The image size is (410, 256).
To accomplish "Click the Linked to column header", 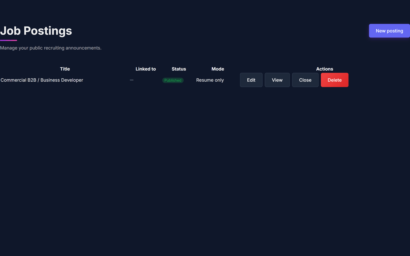I will [x=146, y=69].
